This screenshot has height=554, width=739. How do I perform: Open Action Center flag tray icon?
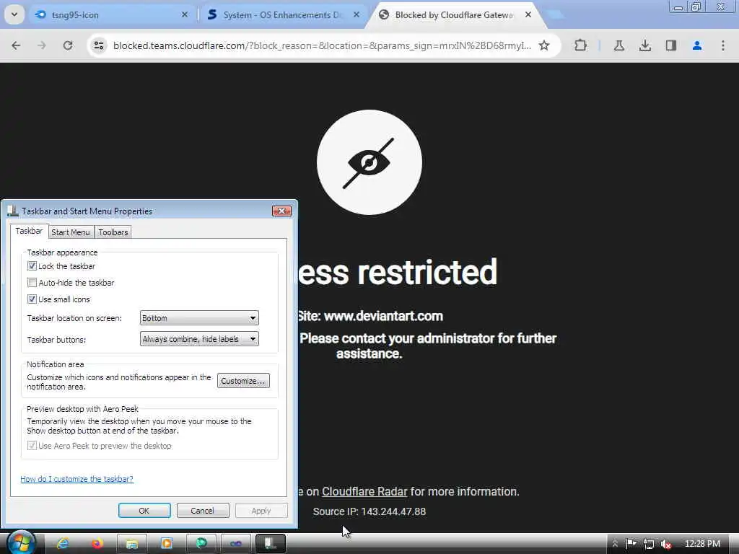pos(631,544)
